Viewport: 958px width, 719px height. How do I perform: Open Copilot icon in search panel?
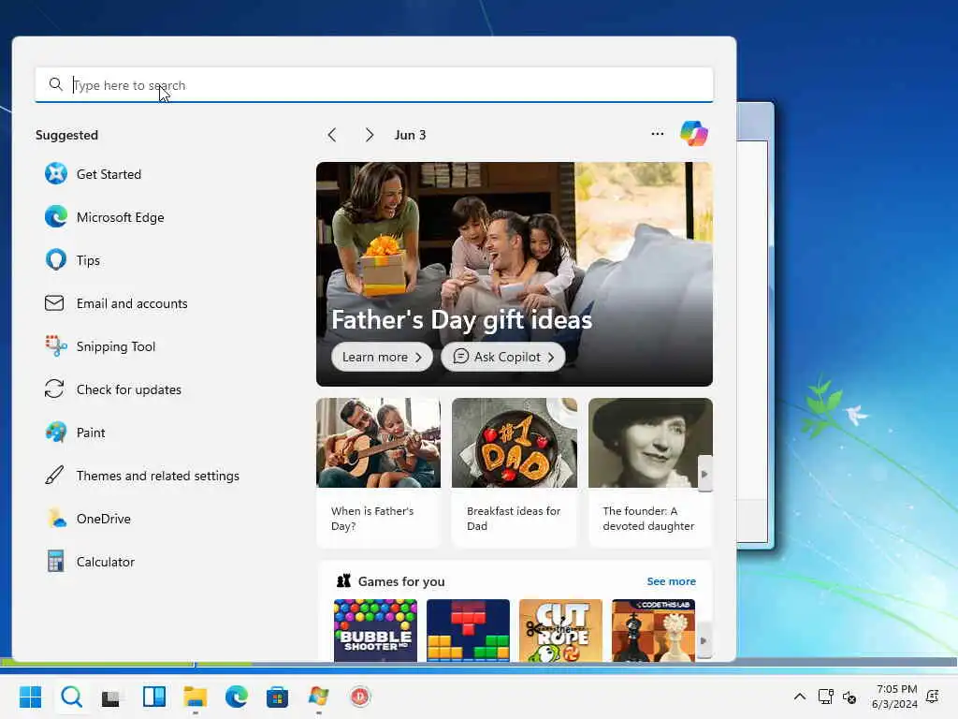693,133
